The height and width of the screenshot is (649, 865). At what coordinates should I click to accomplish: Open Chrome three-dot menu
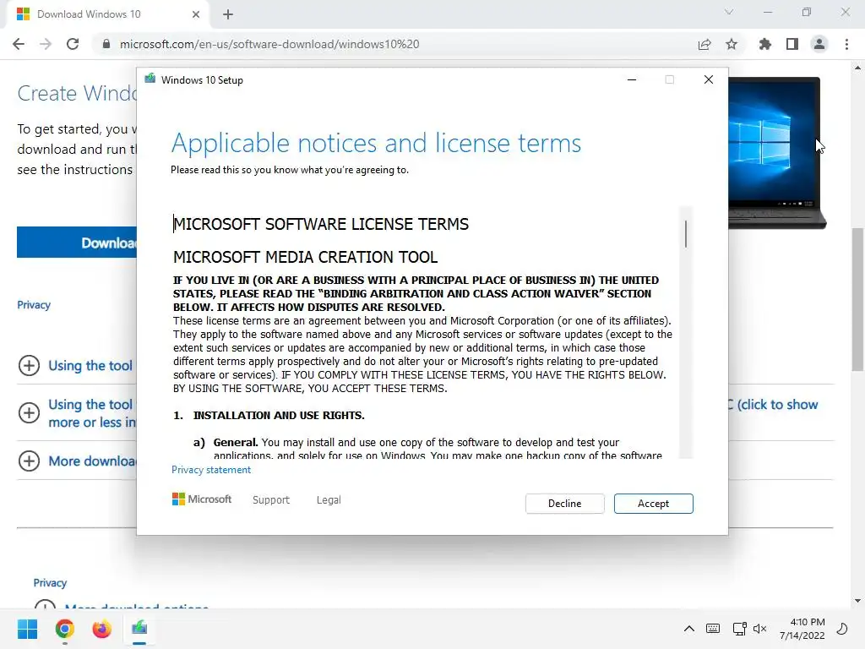click(x=846, y=44)
